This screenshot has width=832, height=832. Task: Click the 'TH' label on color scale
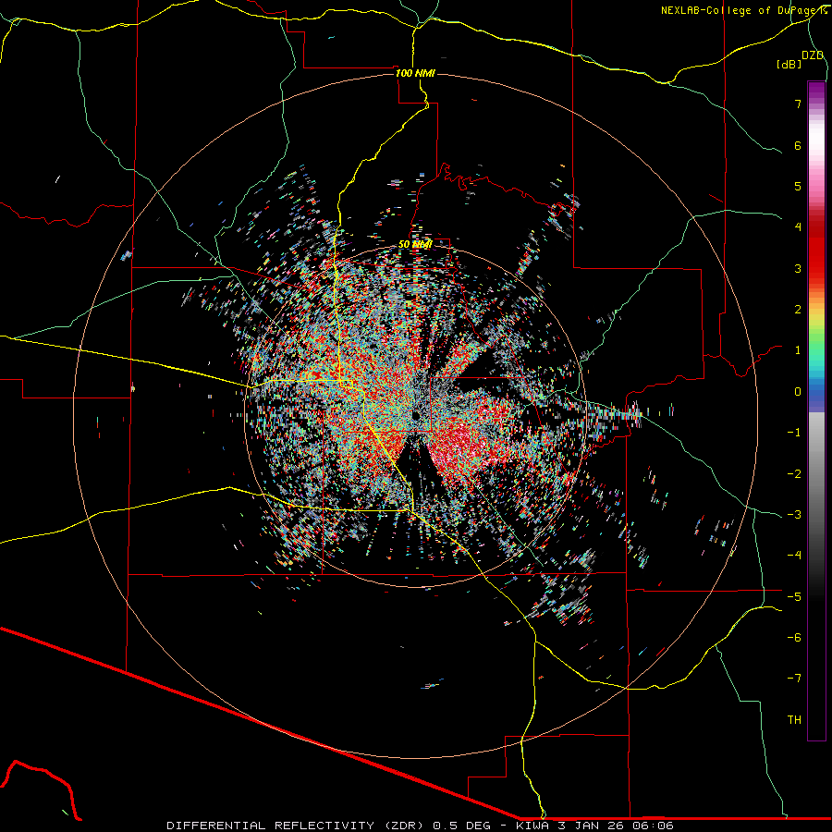(x=794, y=720)
